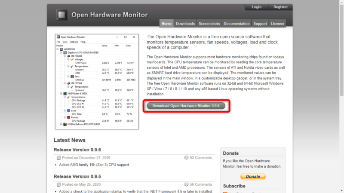
Task: Click 'Posted on December 27, 2020' text
Action: pos(86,158)
